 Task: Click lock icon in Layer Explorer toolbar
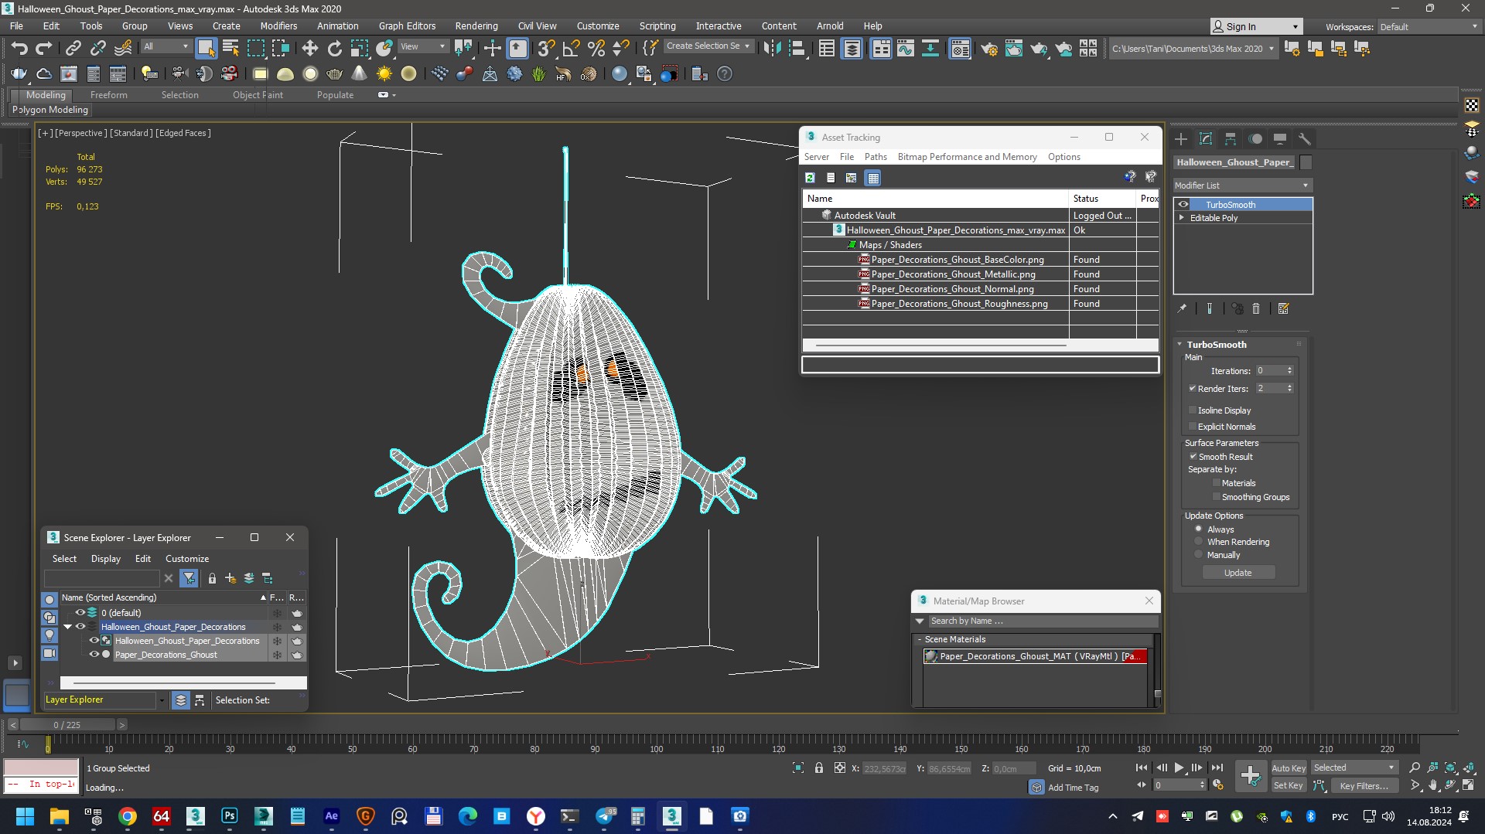pos(212,578)
